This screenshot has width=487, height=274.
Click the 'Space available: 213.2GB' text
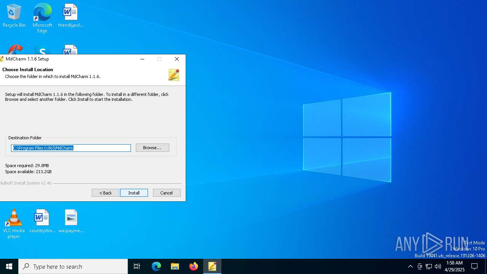pyautogui.click(x=28, y=172)
